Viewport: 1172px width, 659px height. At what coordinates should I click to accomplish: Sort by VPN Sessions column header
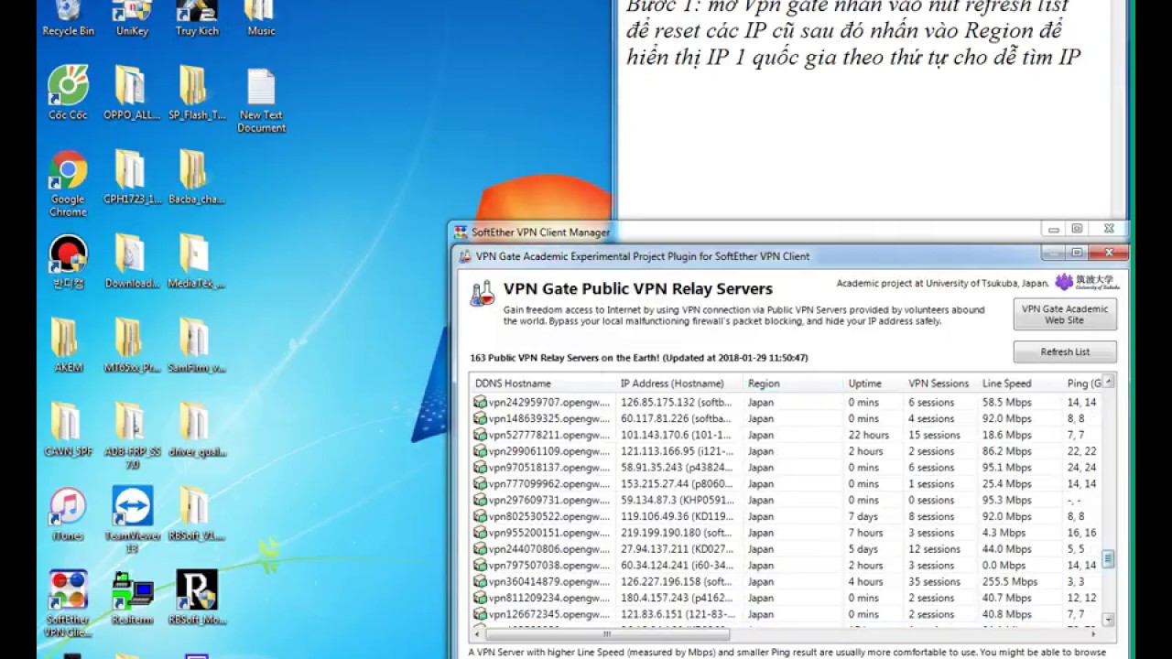pyautogui.click(x=941, y=384)
